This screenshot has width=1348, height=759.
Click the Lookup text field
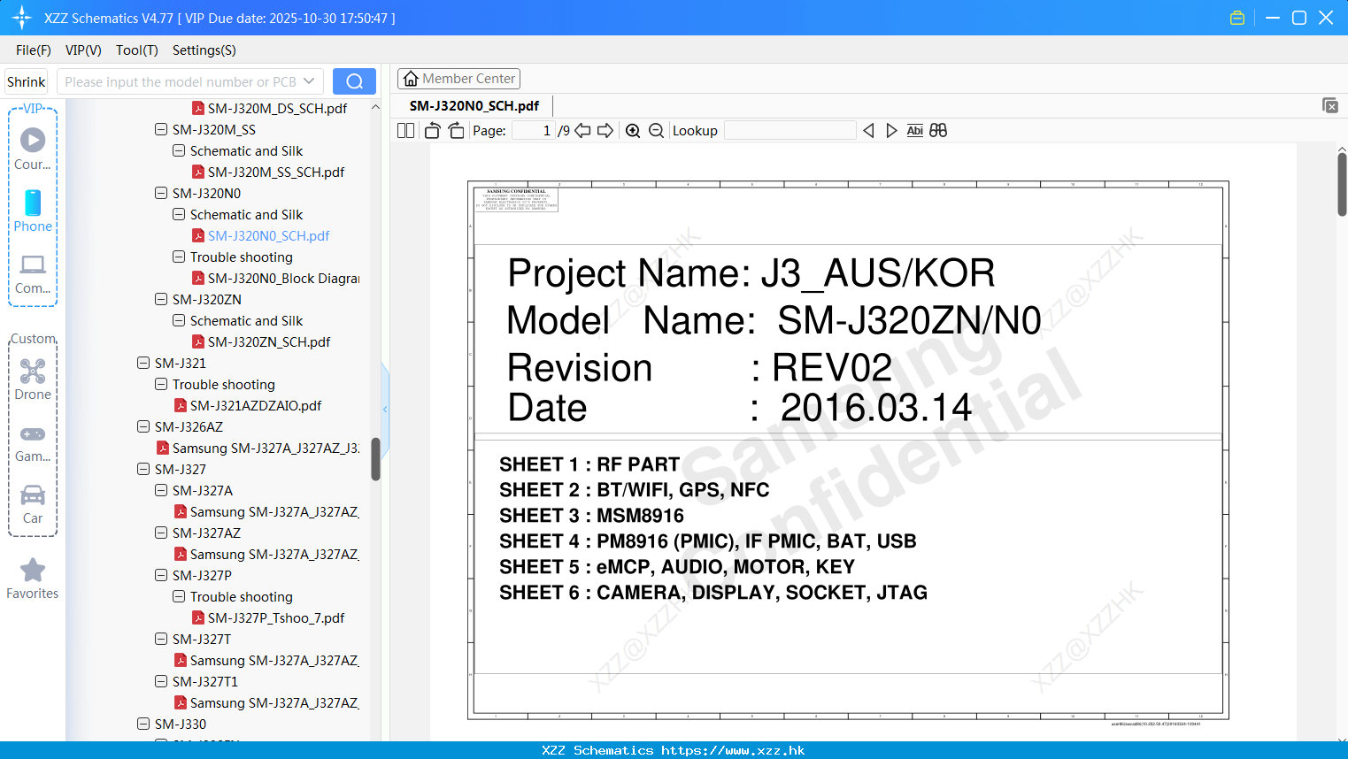pyautogui.click(x=790, y=130)
